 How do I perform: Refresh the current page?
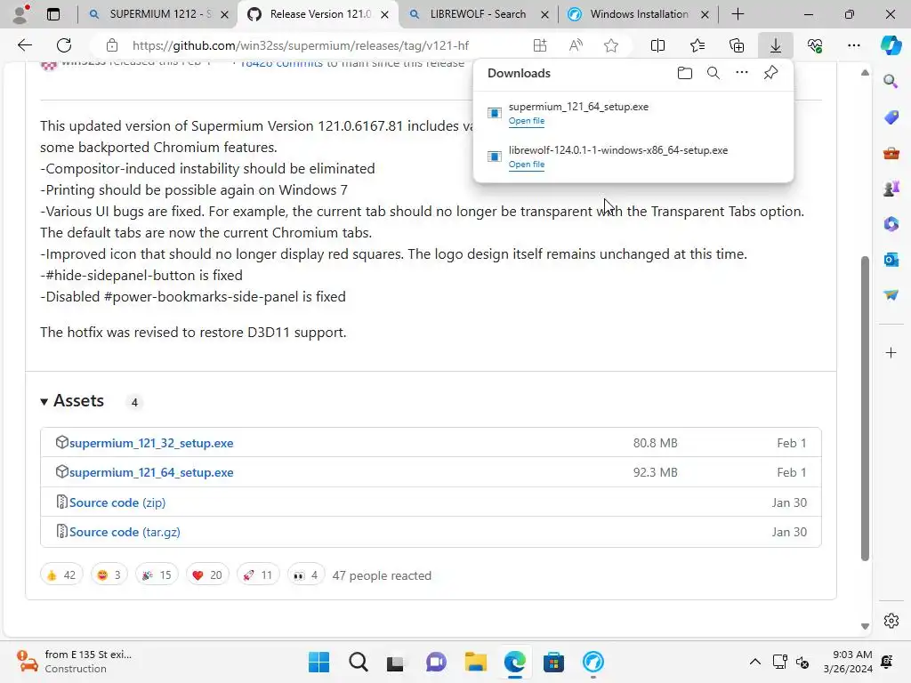click(64, 45)
